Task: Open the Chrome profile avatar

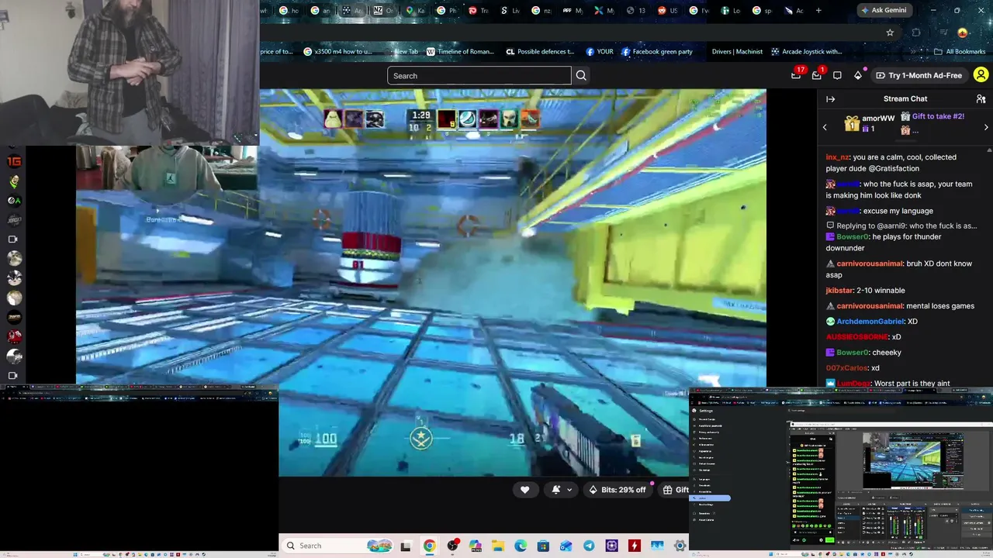Action: pyautogui.click(x=963, y=33)
